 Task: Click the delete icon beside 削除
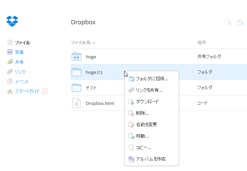pyautogui.click(x=131, y=113)
